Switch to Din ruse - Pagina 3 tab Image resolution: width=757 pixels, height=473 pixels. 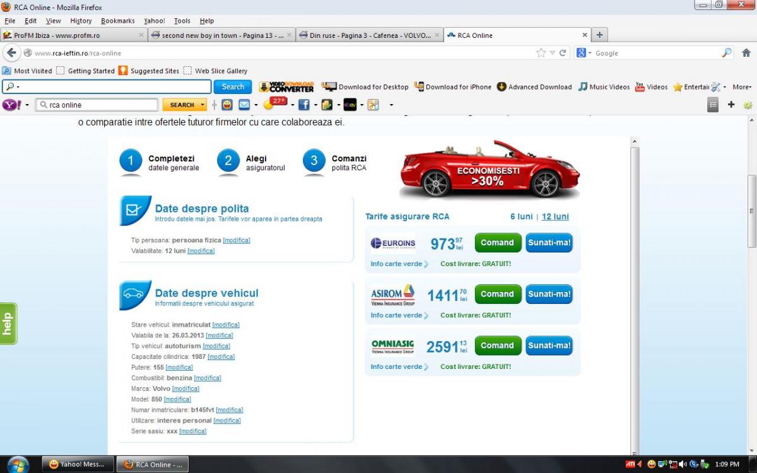click(x=369, y=35)
